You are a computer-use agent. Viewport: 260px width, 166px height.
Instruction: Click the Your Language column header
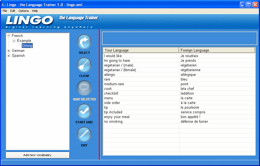point(141,50)
